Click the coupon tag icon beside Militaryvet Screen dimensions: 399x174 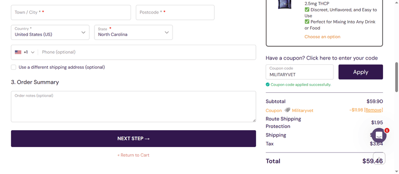(287, 110)
